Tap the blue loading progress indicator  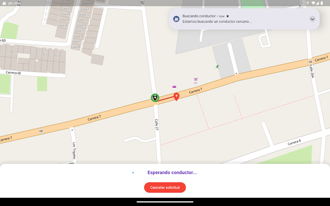coord(133,173)
